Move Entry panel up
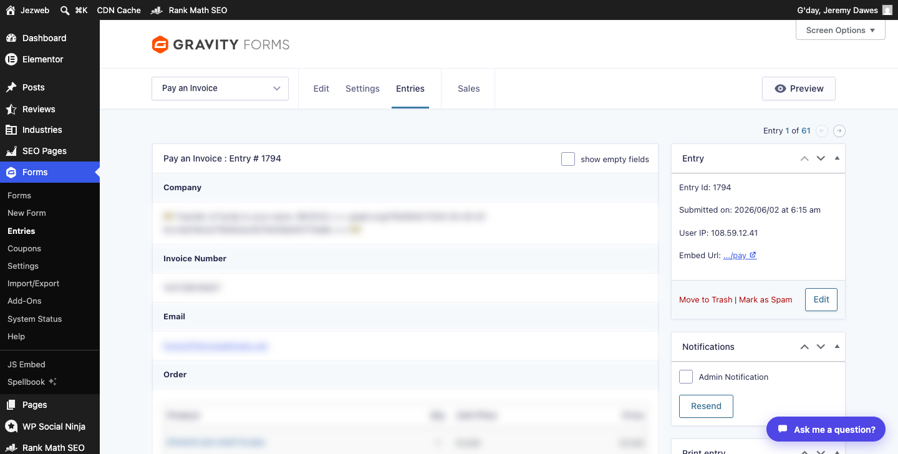898x454 pixels. pos(804,158)
